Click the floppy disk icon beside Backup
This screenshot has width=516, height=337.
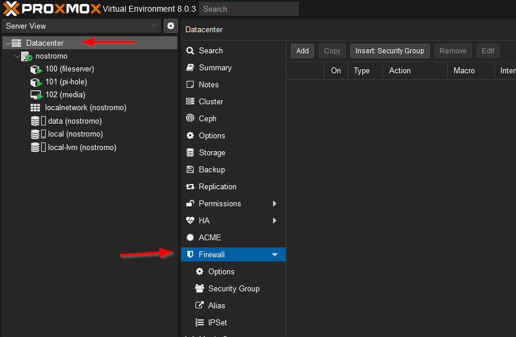point(190,169)
